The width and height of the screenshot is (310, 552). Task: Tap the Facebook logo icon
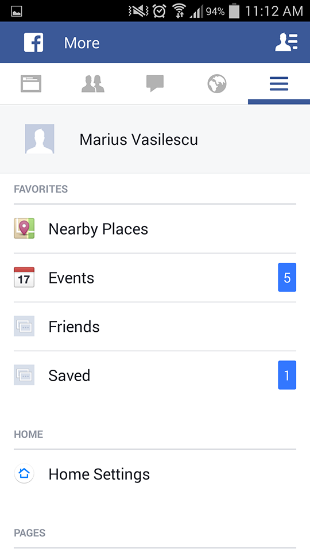[33, 43]
